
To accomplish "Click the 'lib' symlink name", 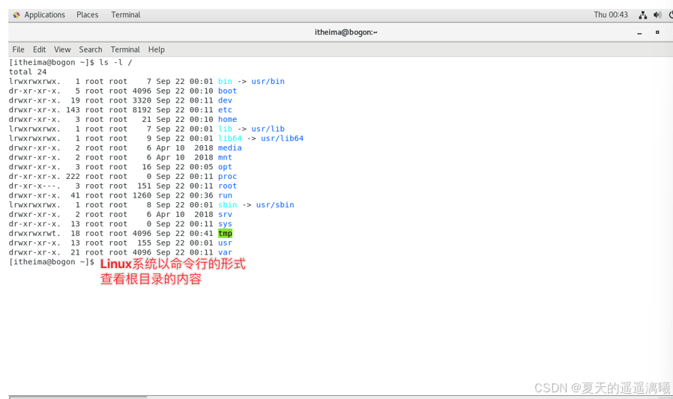I will [x=225, y=129].
